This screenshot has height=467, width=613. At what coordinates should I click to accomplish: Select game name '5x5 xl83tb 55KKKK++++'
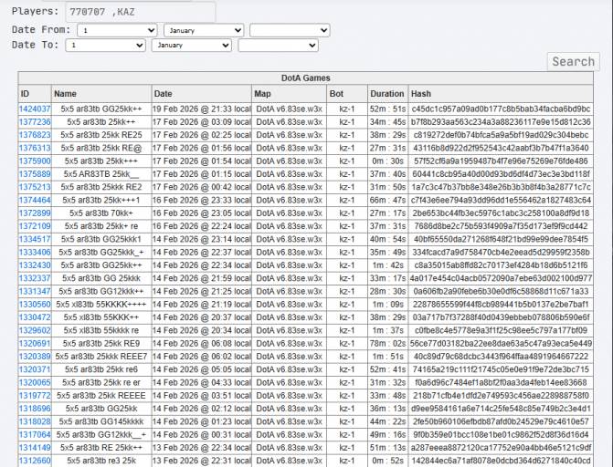pyautogui.click(x=101, y=304)
